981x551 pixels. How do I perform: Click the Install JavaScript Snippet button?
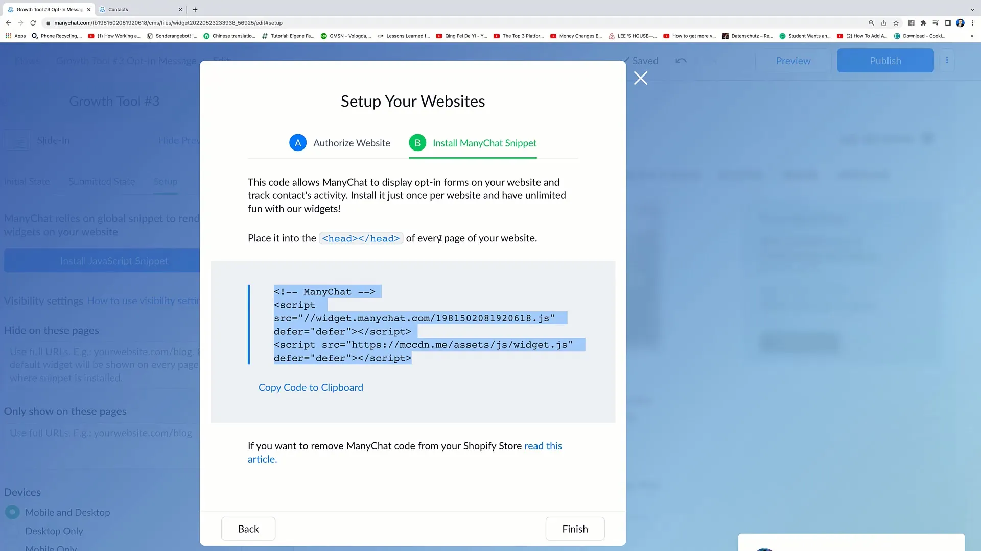[x=114, y=261]
